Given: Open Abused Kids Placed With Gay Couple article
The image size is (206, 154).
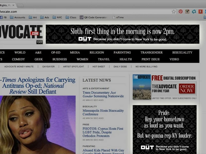Looking at the screenshot, I should tap(103, 151).
